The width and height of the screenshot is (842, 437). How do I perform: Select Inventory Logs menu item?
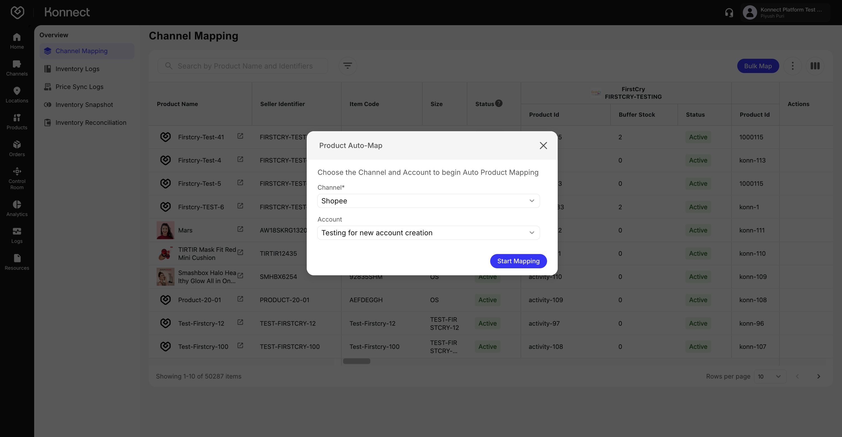[x=77, y=69]
